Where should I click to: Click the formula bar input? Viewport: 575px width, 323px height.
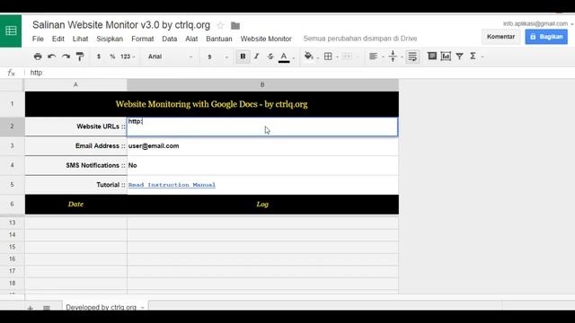tap(301, 73)
